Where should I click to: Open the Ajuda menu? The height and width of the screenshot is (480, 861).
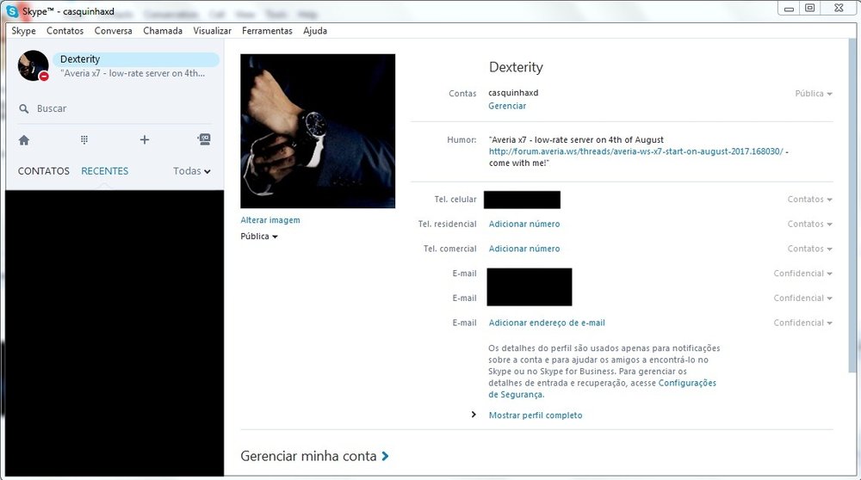(x=315, y=31)
